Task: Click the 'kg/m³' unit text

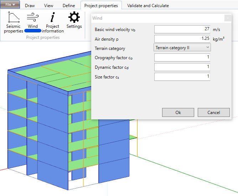Action: click(218, 39)
